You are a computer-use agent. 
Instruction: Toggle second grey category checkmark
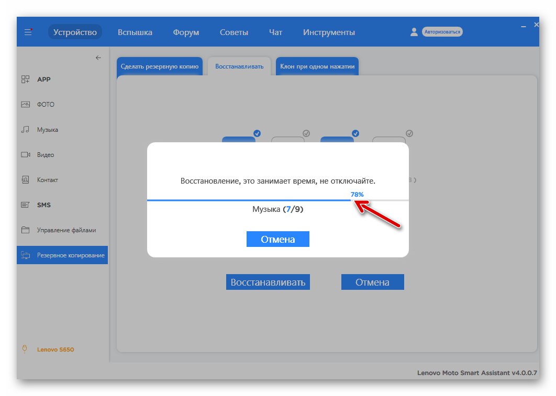pos(306,133)
